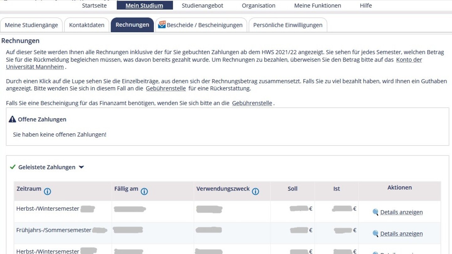Show info for the Zeitraum column
Screen dimensions: 452x254
(x=47, y=191)
